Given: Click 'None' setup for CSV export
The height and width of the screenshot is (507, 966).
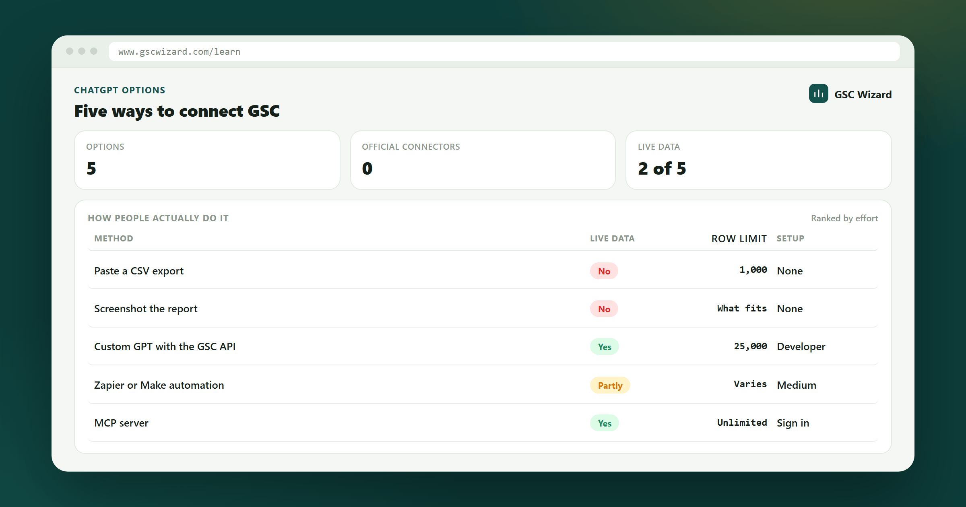Looking at the screenshot, I should pyautogui.click(x=790, y=270).
